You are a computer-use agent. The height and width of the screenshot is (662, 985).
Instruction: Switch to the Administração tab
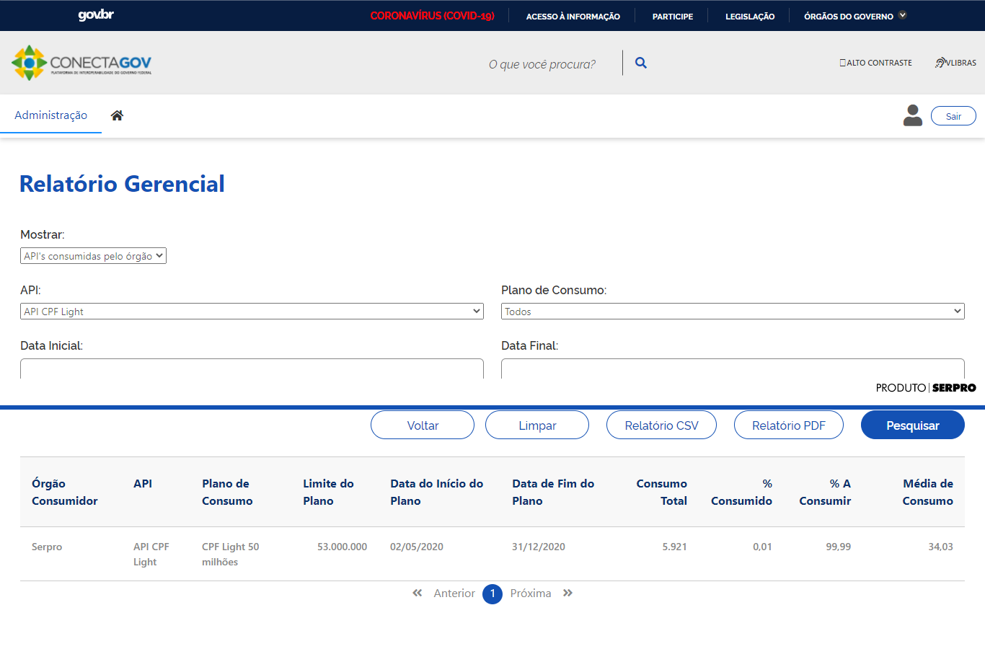coord(50,115)
